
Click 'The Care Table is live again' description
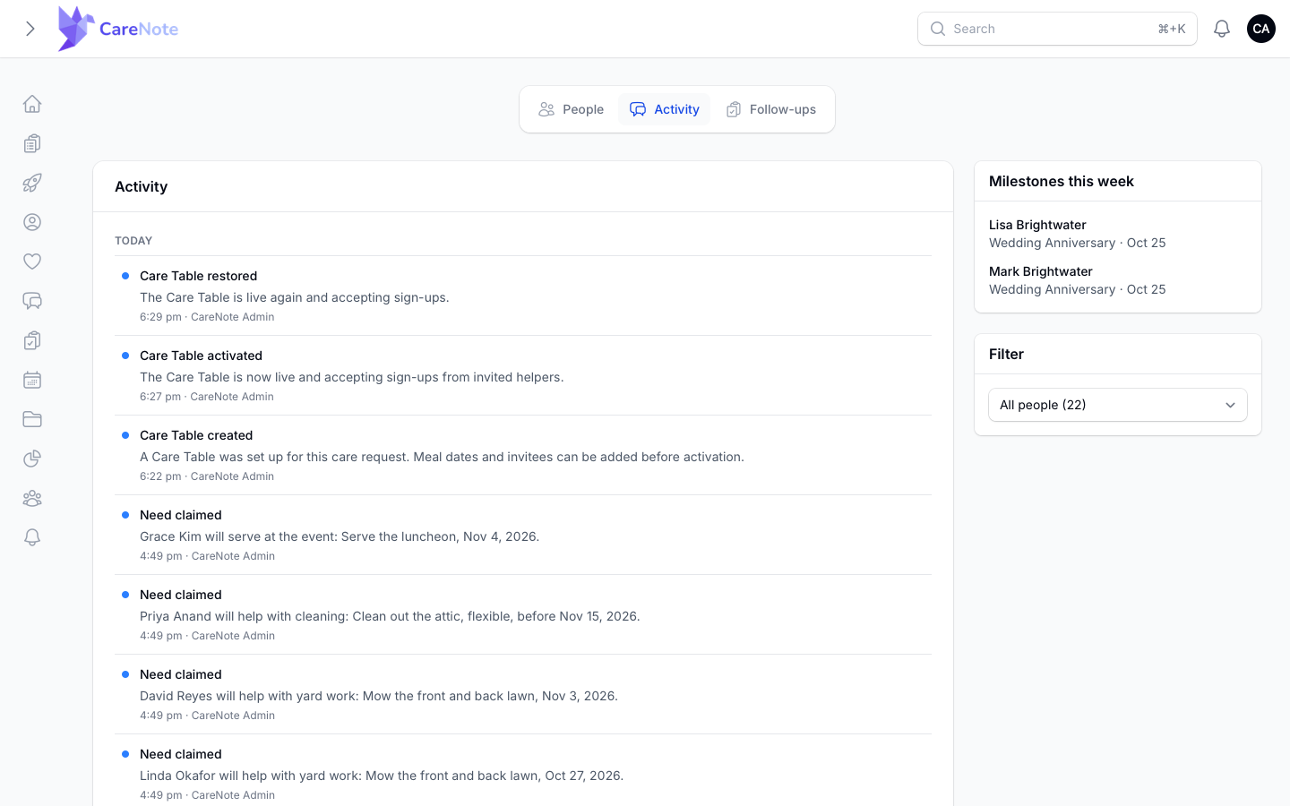295,297
